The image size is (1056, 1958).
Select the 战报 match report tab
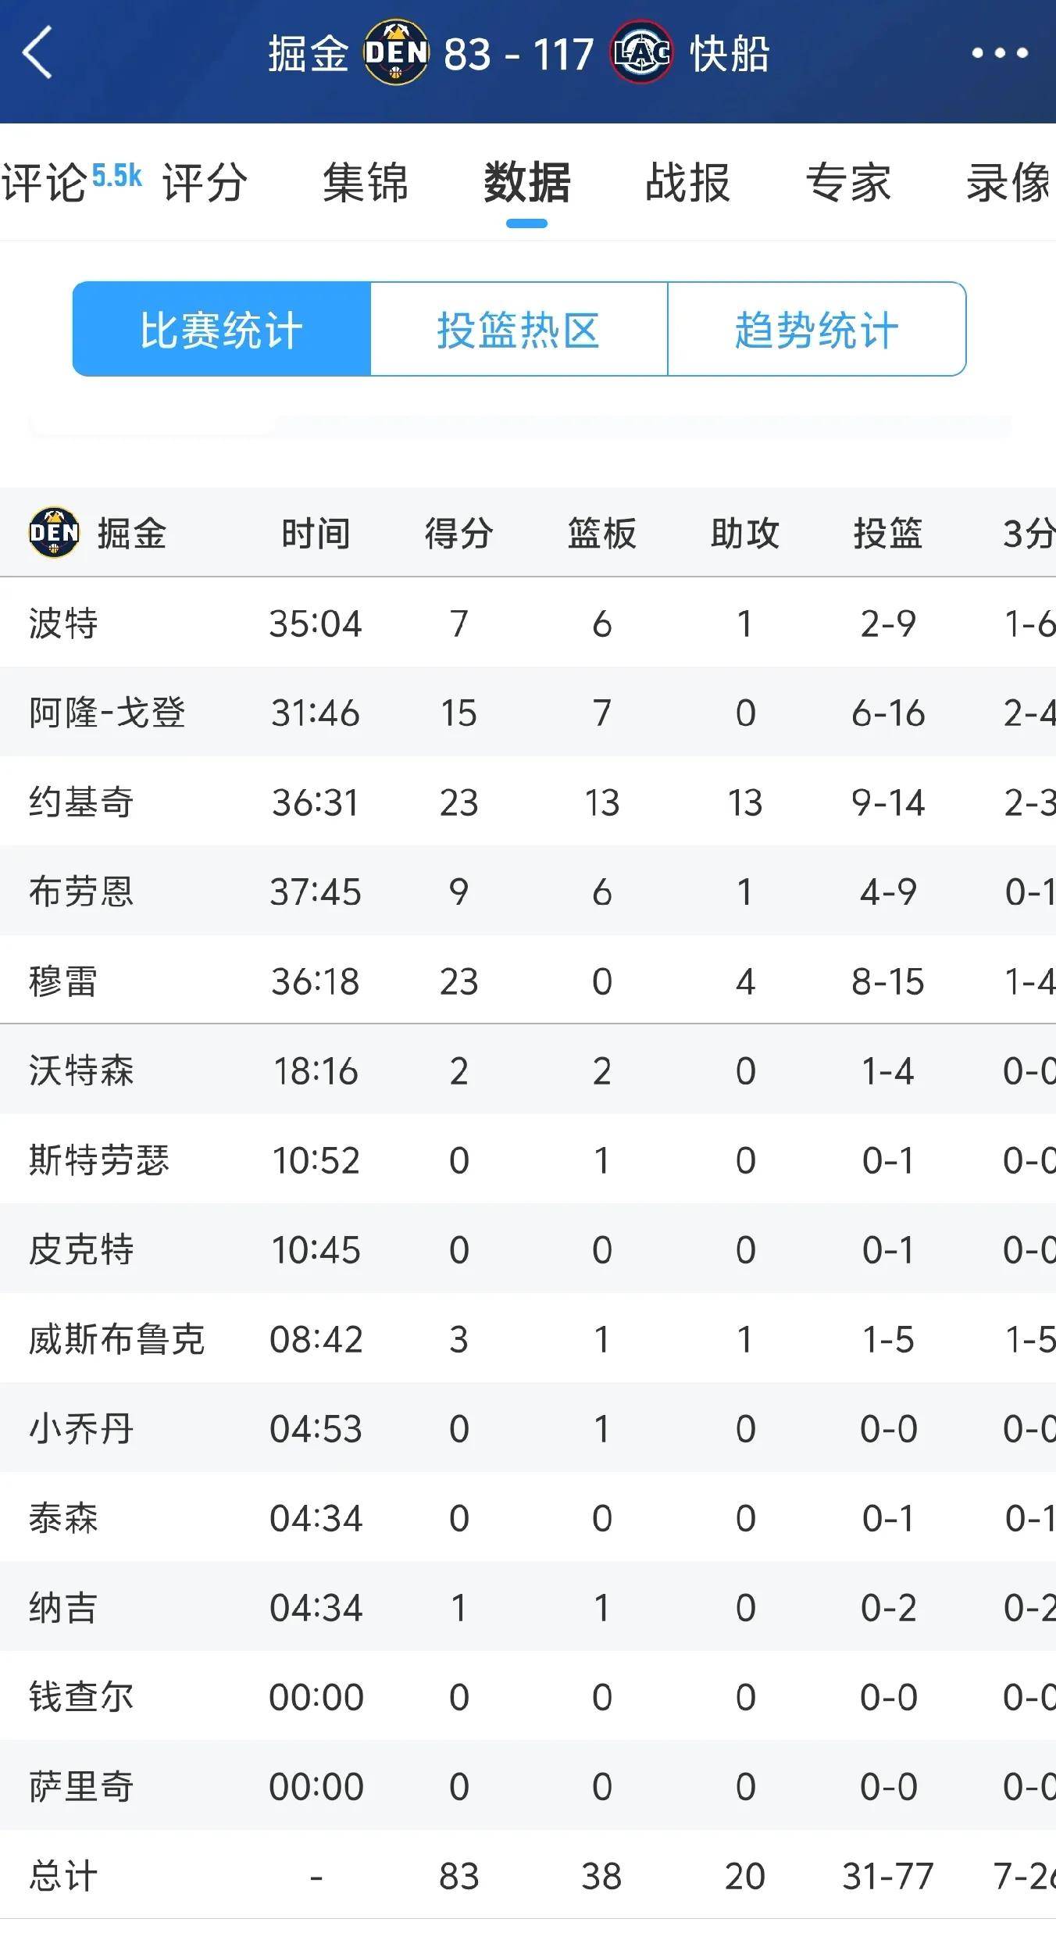687,183
